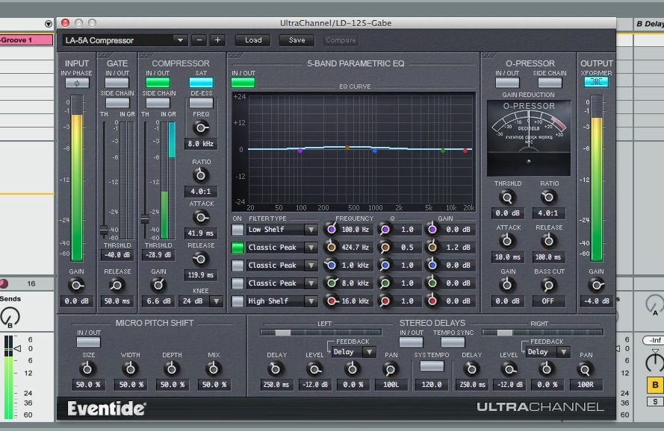Enable the Stereo Delays Tempo Sync switch

pyautogui.click(x=453, y=342)
